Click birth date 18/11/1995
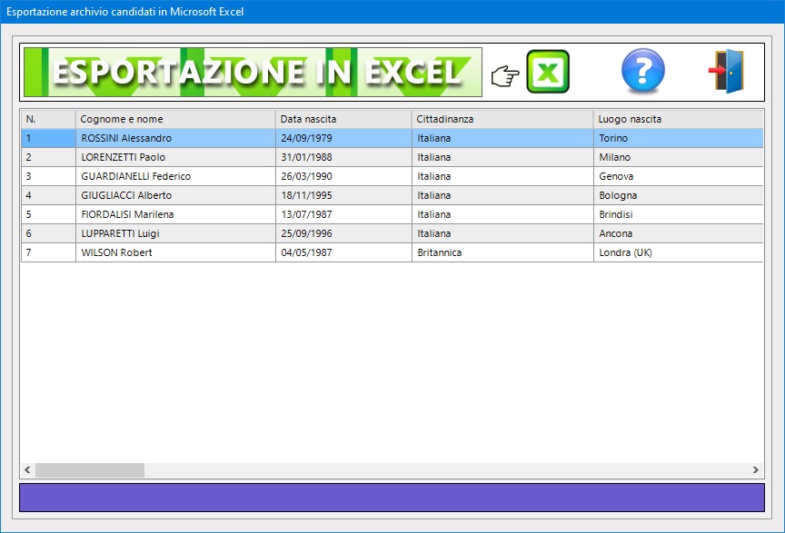This screenshot has width=785, height=533. [343, 195]
